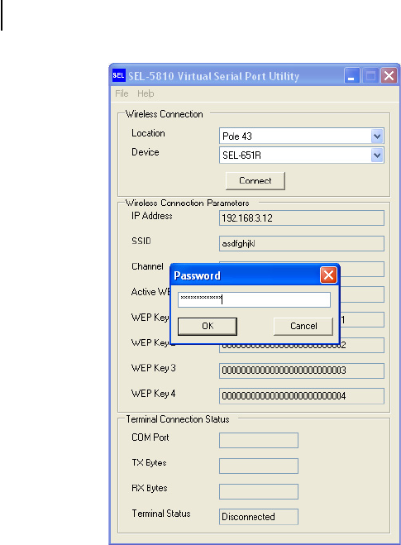The width and height of the screenshot is (401, 545).
Task: Click the Connect button
Action: point(255,181)
